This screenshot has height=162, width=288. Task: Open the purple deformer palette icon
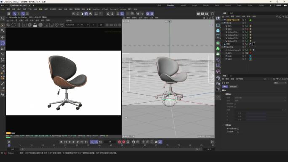(x=218, y=60)
